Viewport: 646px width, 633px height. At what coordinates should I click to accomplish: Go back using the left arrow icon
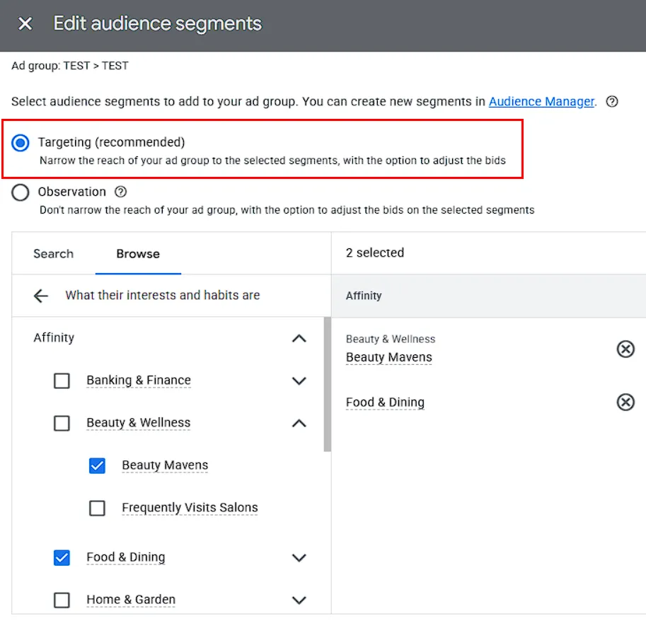click(41, 296)
